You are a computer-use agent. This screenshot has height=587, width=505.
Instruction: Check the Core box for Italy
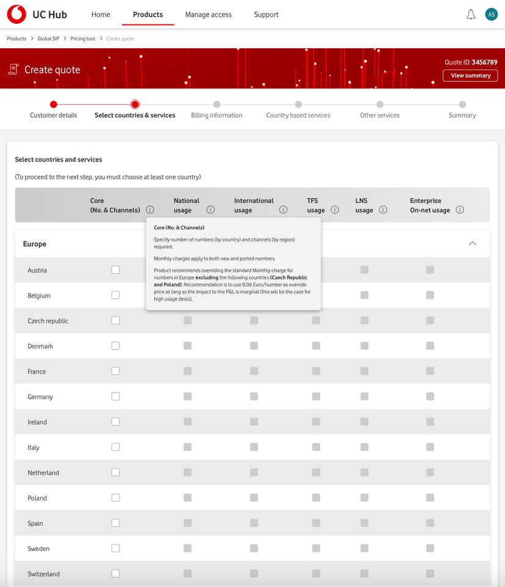[115, 447]
